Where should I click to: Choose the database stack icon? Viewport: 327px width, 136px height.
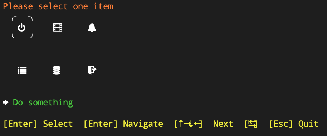(57, 70)
